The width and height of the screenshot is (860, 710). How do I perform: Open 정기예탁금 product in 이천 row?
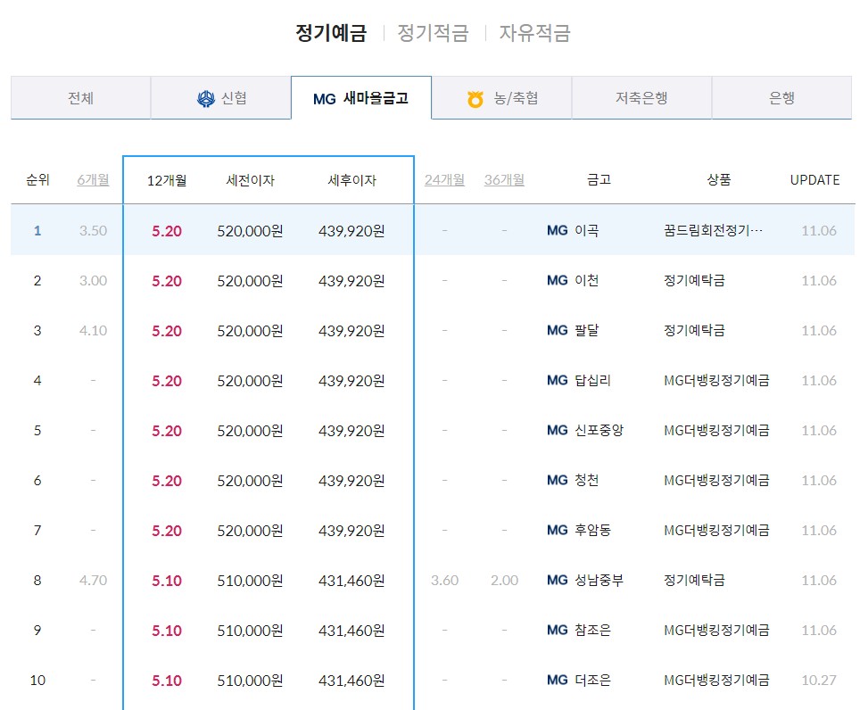pyautogui.click(x=694, y=280)
